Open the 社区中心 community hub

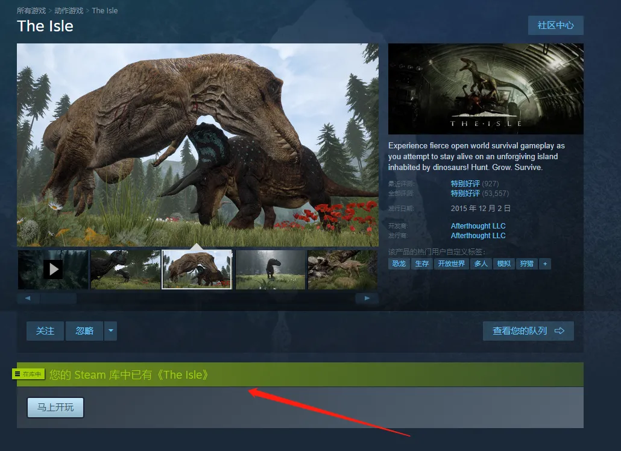(555, 25)
